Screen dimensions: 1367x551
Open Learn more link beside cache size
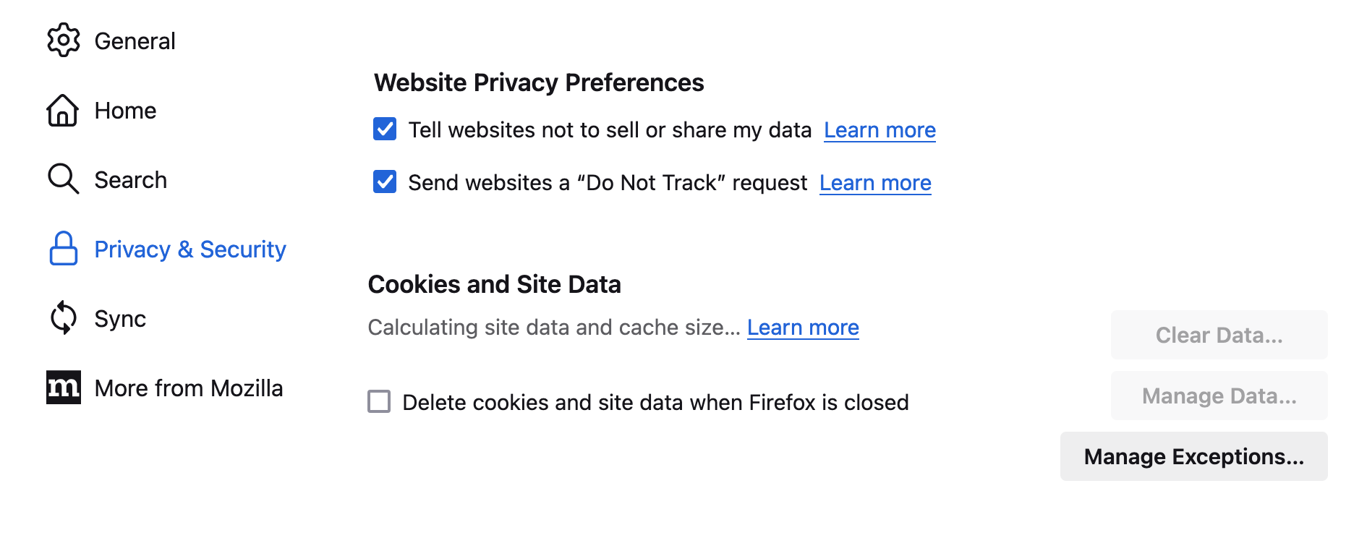point(803,328)
